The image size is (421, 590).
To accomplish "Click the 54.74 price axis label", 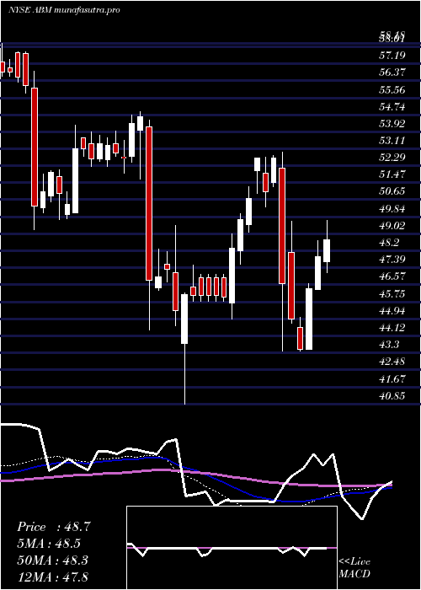I will coord(392,107).
